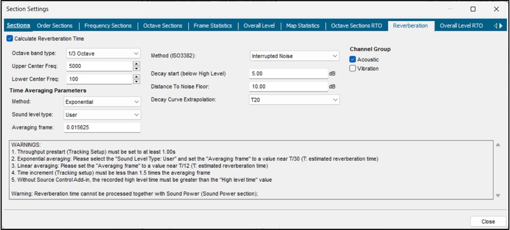Viewport: 510px width, 230px height.
Task: Open the Decay Curve Extrapolation dropdown
Action: (294, 99)
